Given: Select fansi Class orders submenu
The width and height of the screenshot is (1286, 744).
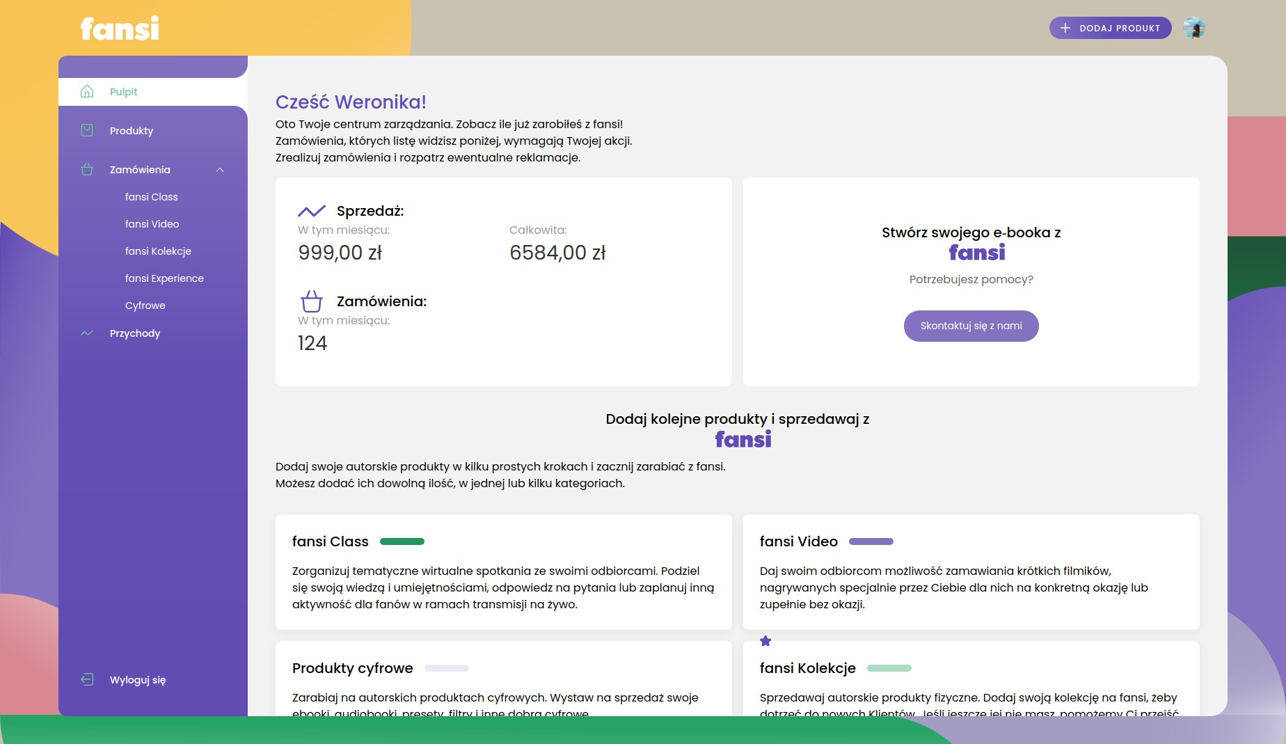Looking at the screenshot, I should coord(152,197).
